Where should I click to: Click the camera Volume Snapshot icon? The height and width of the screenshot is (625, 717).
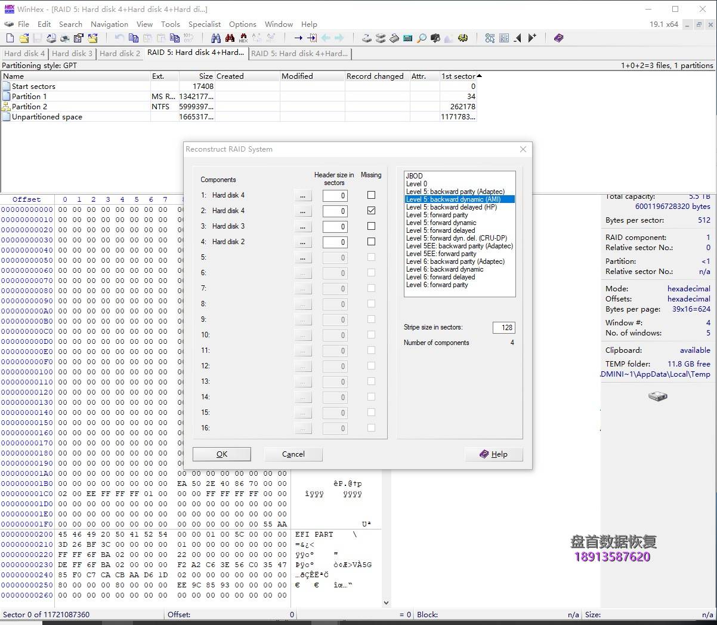pos(435,38)
